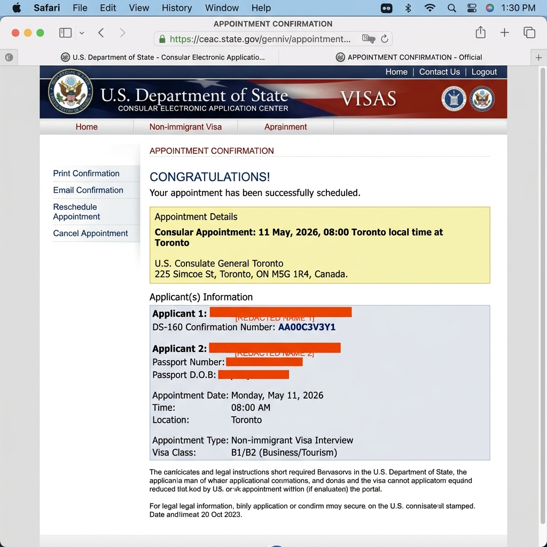This screenshot has width=547, height=547.
Task: Open the Help menu
Action: coord(261,7)
